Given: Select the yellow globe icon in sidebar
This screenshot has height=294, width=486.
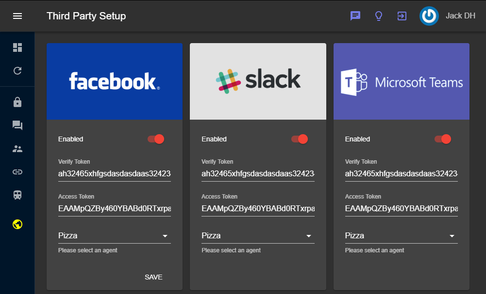Looking at the screenshot, I should tap(17, 224).
